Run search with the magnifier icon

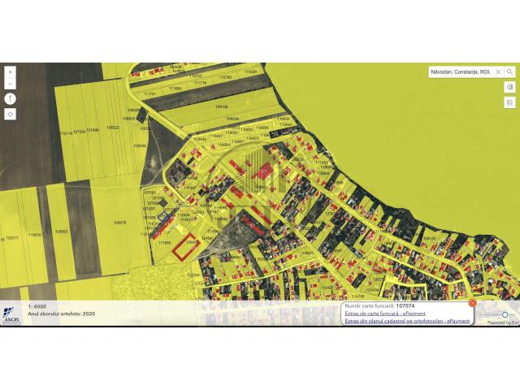pos(509,71)
